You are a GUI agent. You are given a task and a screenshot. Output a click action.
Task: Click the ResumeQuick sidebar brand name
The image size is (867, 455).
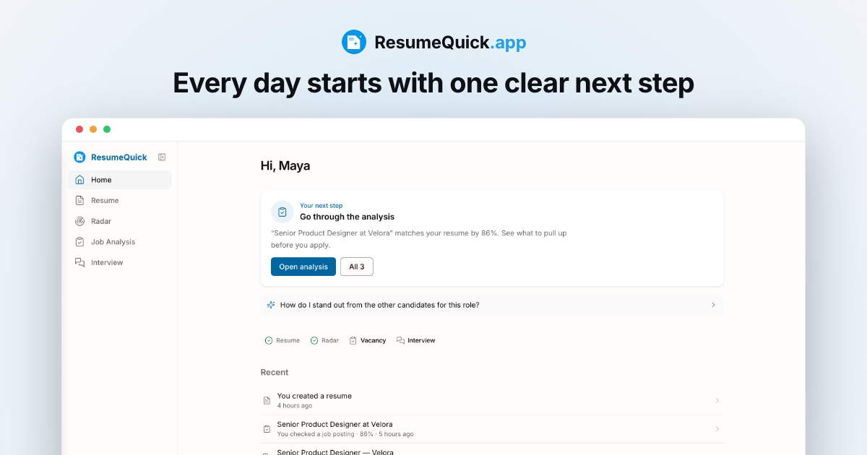(x=119, y=157)
